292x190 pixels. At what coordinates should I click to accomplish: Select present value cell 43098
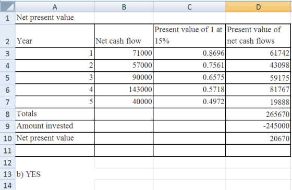point(258,66)
